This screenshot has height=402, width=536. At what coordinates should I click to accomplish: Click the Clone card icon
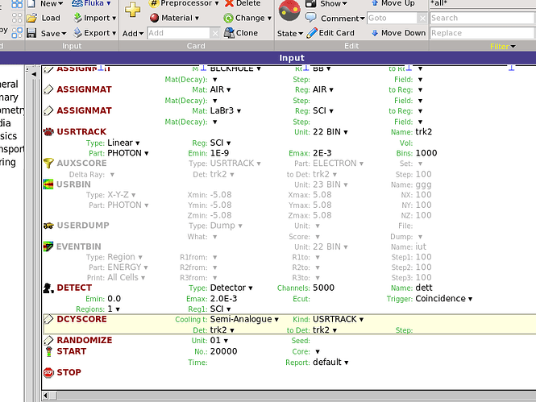coord(230,33)
